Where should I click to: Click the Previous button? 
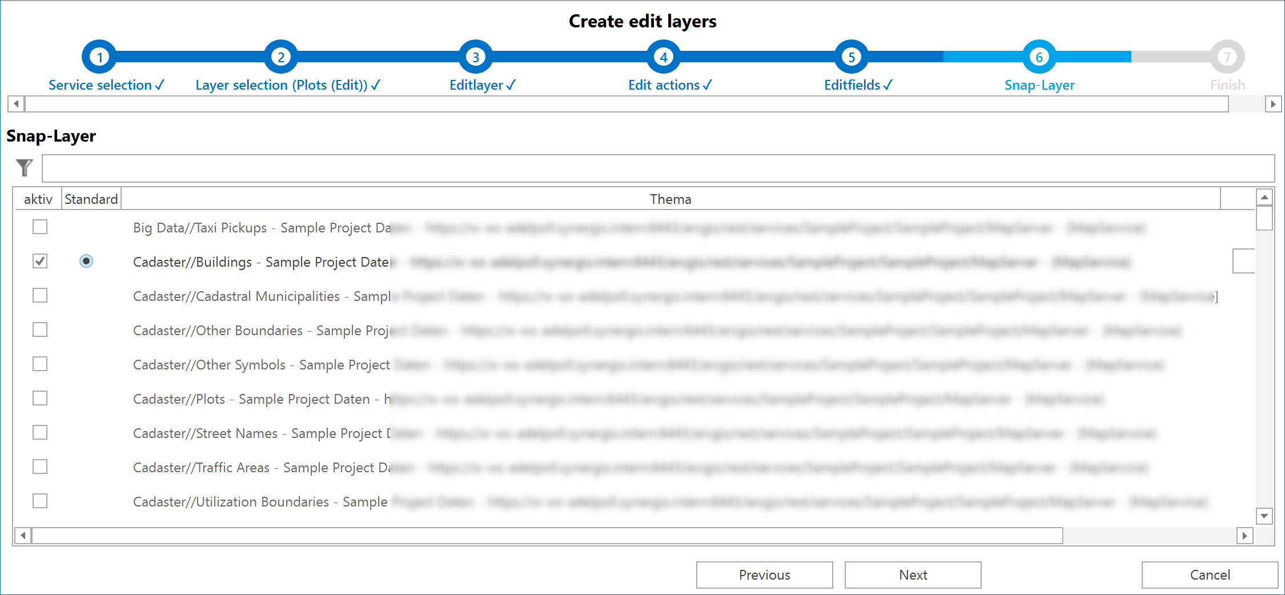[x=764, y=574]
